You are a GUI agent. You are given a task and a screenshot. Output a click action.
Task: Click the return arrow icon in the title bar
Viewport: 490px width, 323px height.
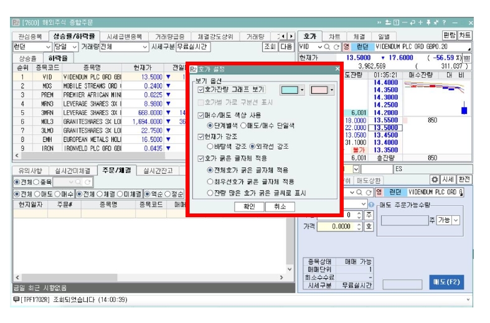[413, 22]
